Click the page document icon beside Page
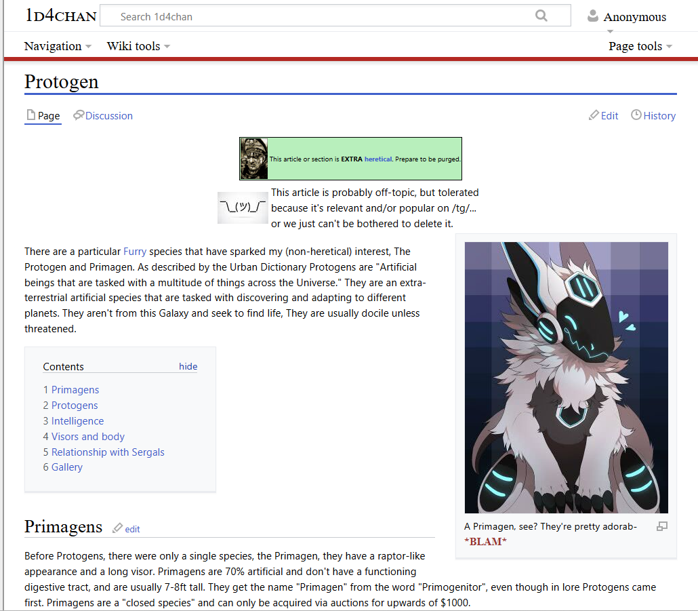 coord(30,115)
